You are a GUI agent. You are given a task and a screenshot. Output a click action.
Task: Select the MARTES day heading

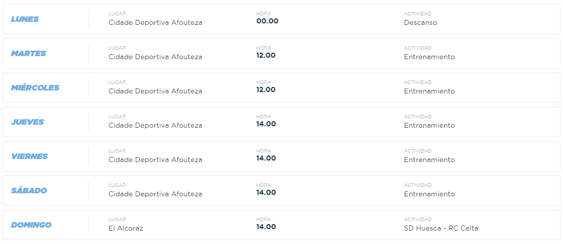click(x=28, y=54)
